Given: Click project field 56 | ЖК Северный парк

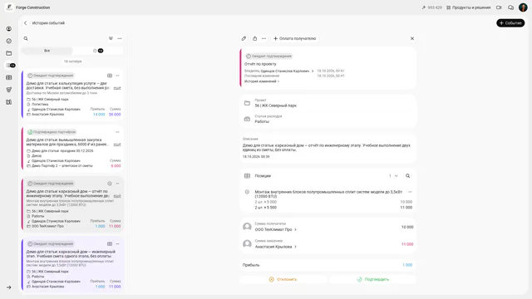Looking at the screenshot, I should pyautogui.click(x=328, y=103).
